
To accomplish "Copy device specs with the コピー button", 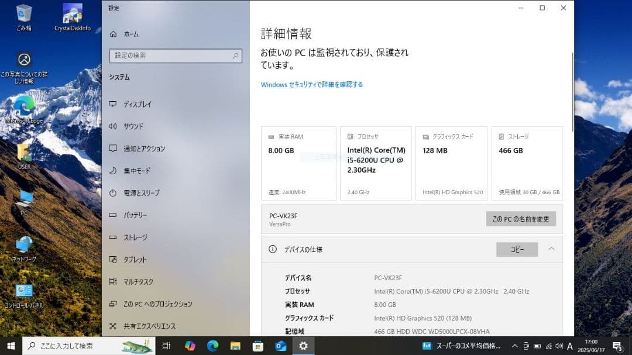I will click(x=517, y=249).
